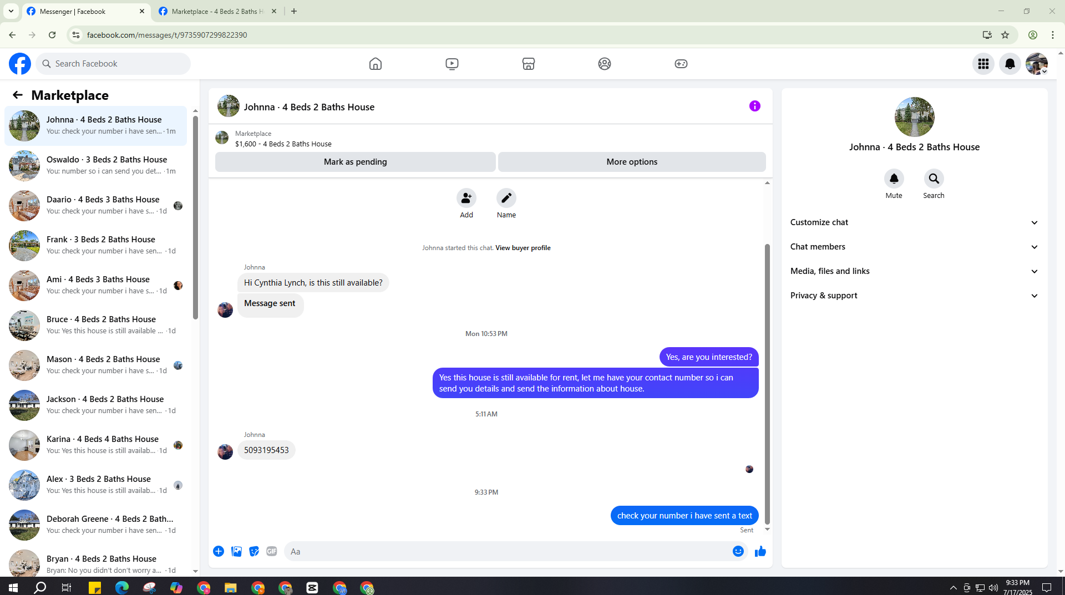
Task: Click Add people icon in chat
Action: tap(466, 198)
